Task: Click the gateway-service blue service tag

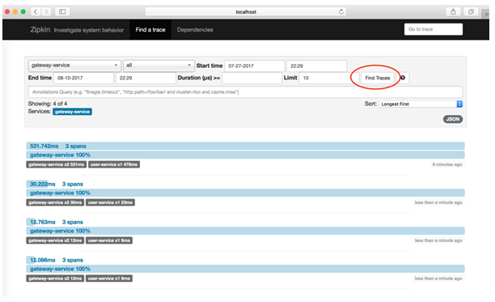Action: tap(72, 112)
